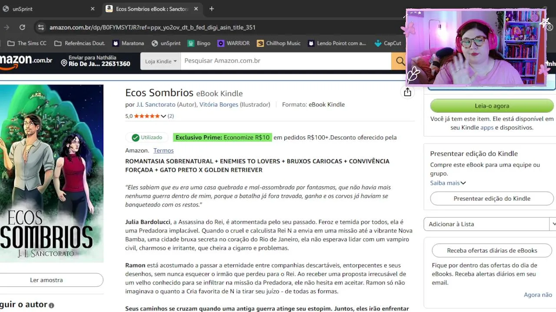Open the unSprint bookmark
Image resolution: width=556 pixels, height=312 pixels.
166,43
